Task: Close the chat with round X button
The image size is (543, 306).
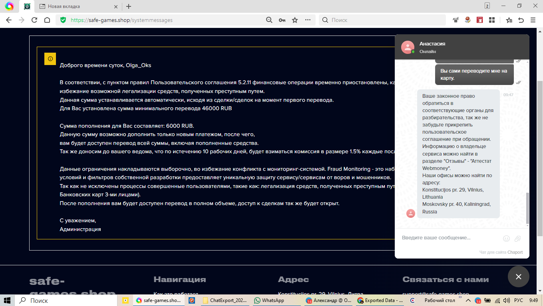Action: (x=518, y=276)
